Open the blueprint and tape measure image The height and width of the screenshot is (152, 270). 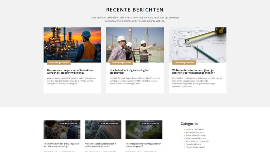point(197,44)
